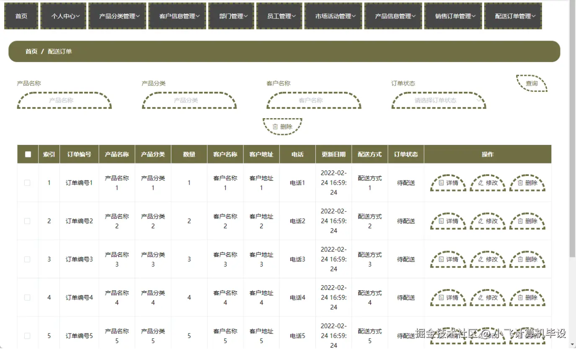This screenshot has width=576, height=349.
Task: Click cell 客户地址 4
Action: pos(261,297)
